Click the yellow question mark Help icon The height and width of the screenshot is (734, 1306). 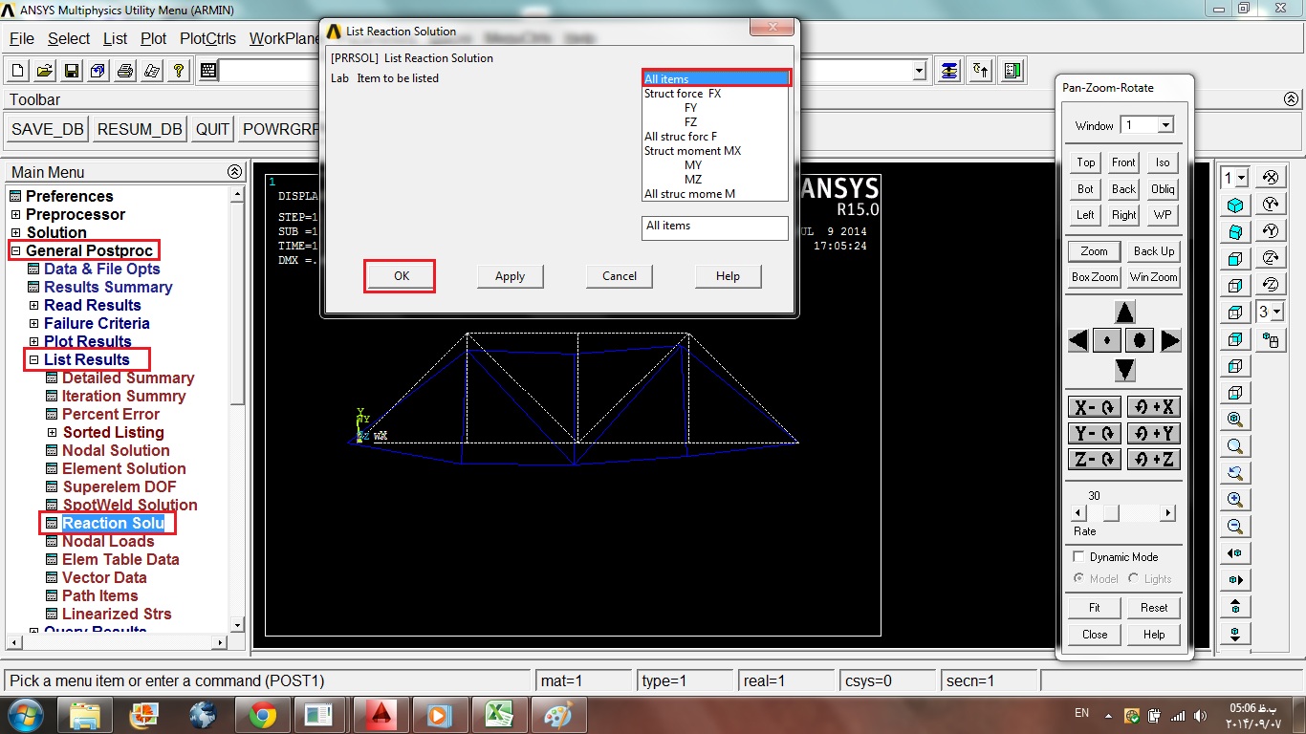(x=178, y=71)
